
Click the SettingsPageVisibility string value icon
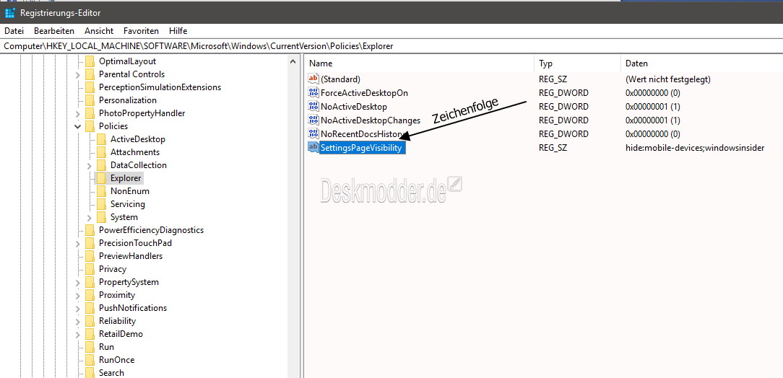coord(313,148)
